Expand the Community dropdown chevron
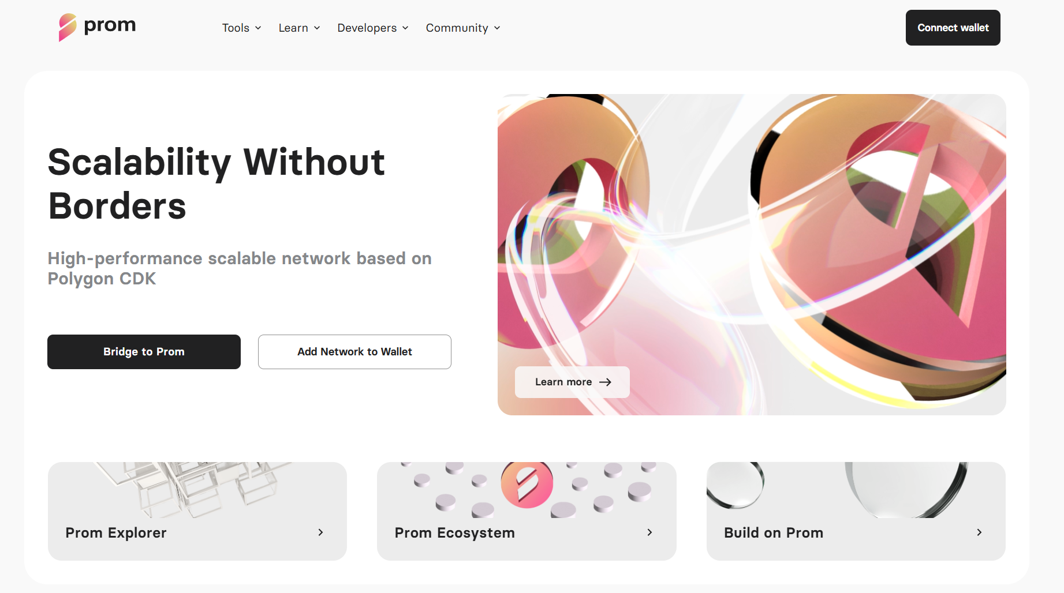 click(x=497, y=28)
